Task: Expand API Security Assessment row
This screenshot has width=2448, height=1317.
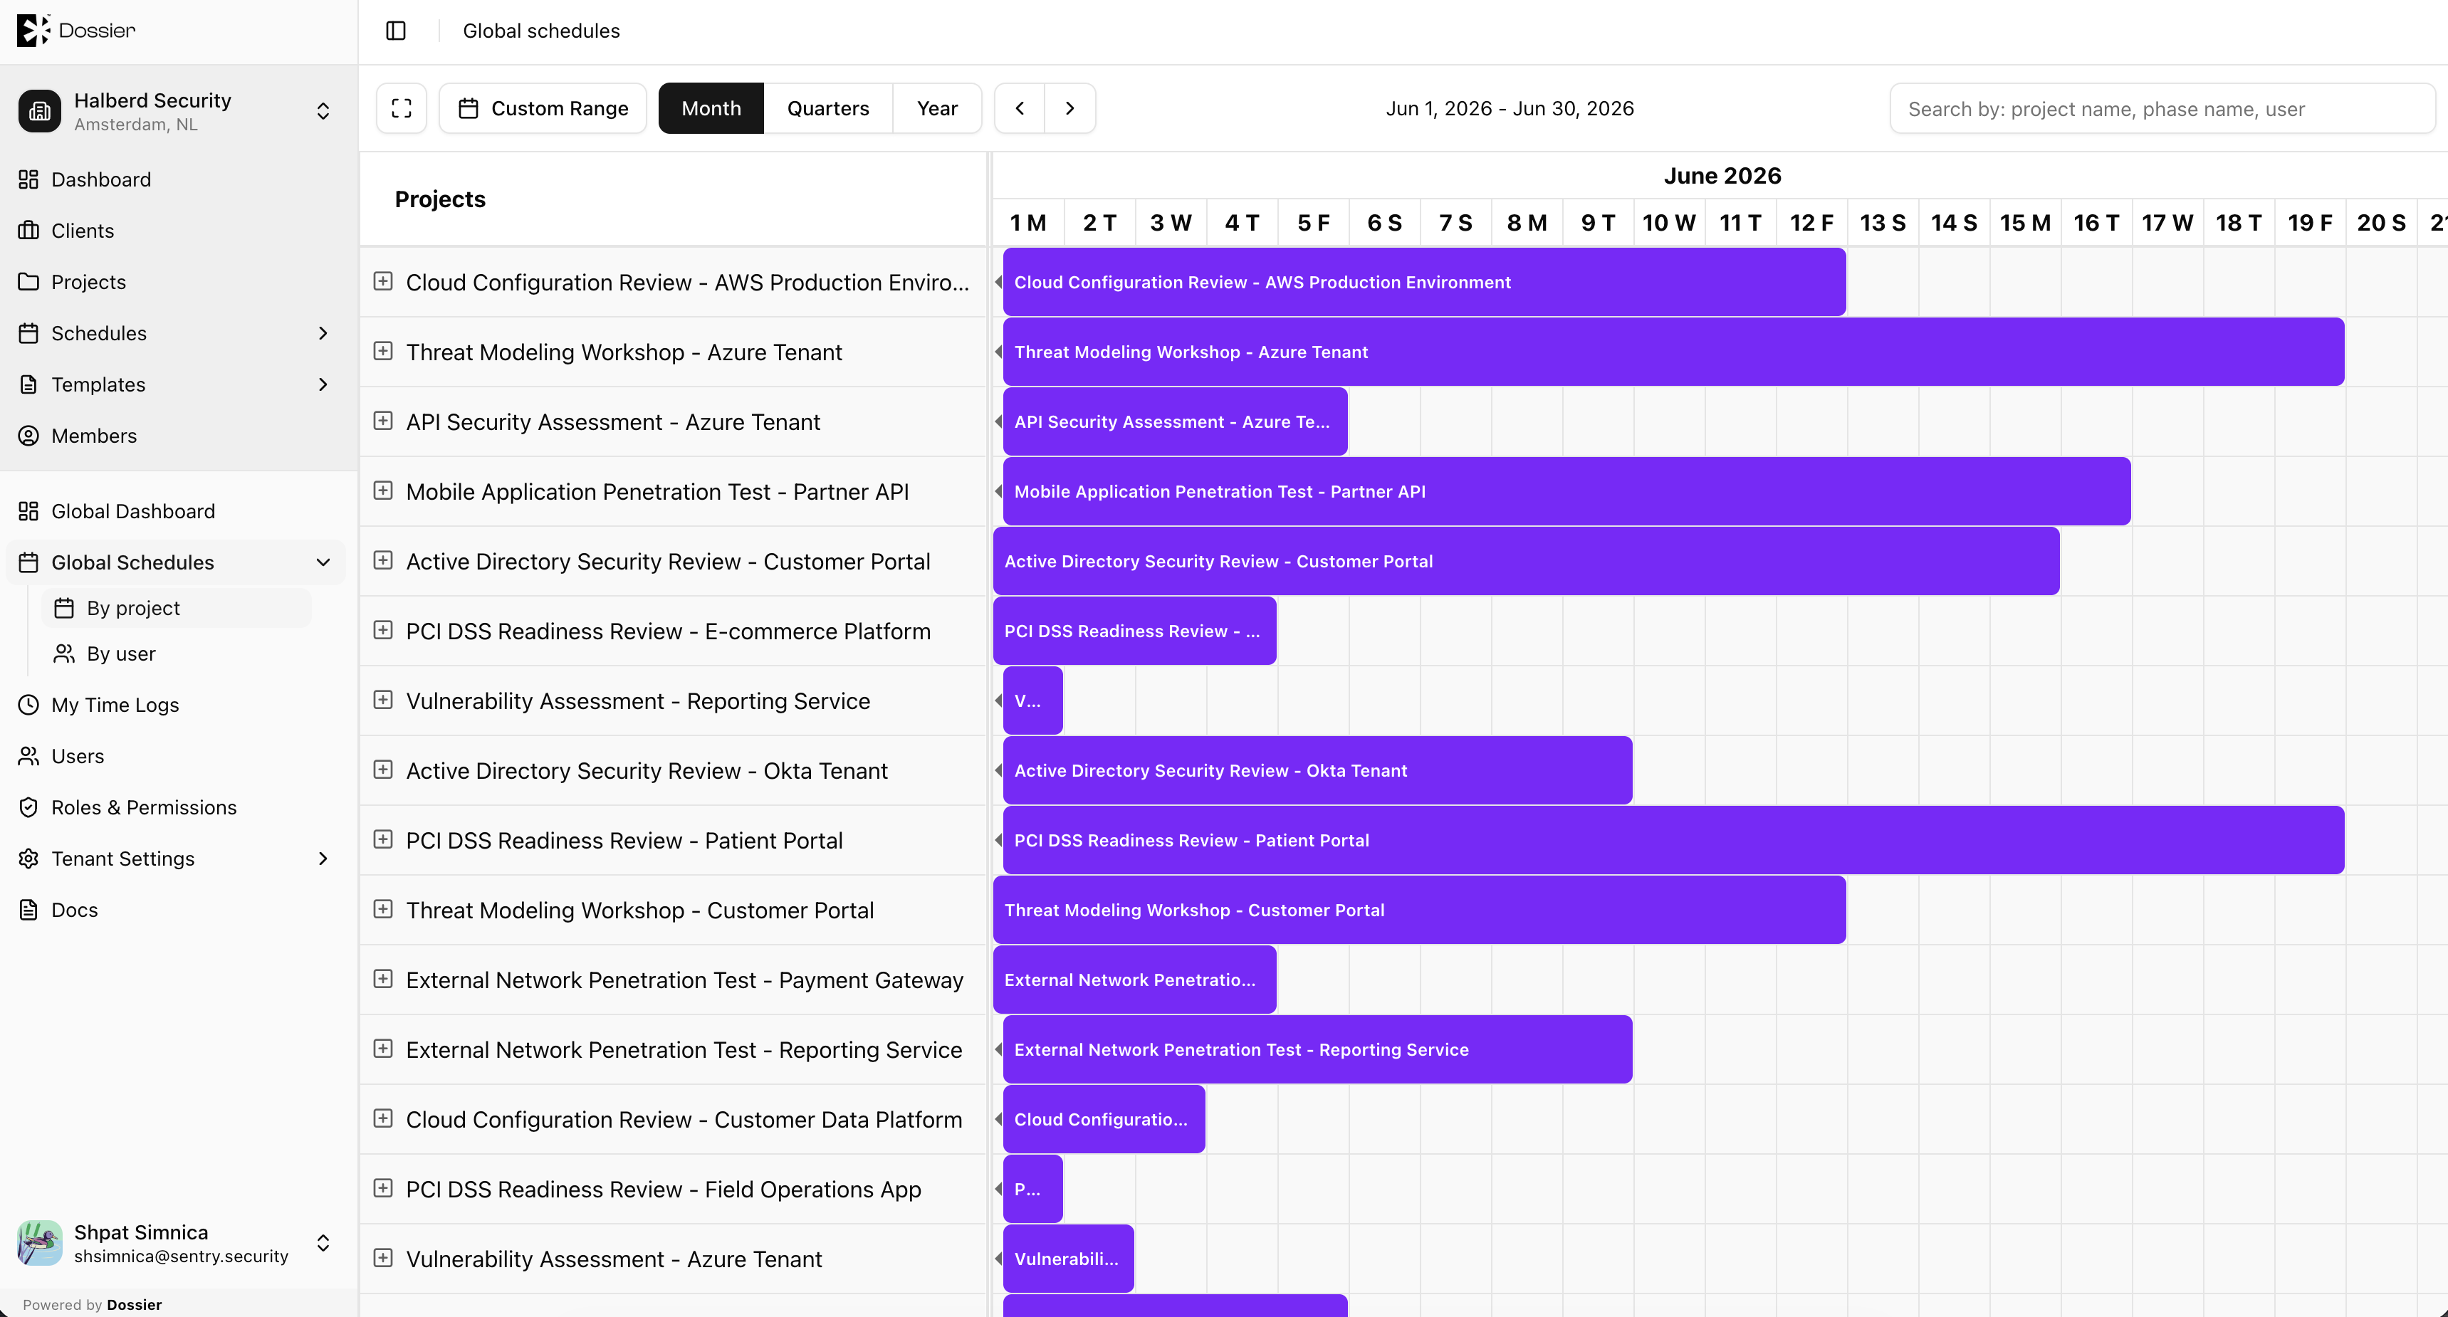Action: (x=383, y=421)
